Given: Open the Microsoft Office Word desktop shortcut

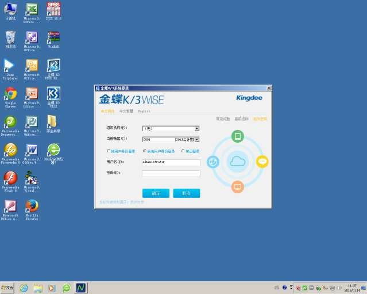Looking at the screenshot, I should [x=32, y=154].
